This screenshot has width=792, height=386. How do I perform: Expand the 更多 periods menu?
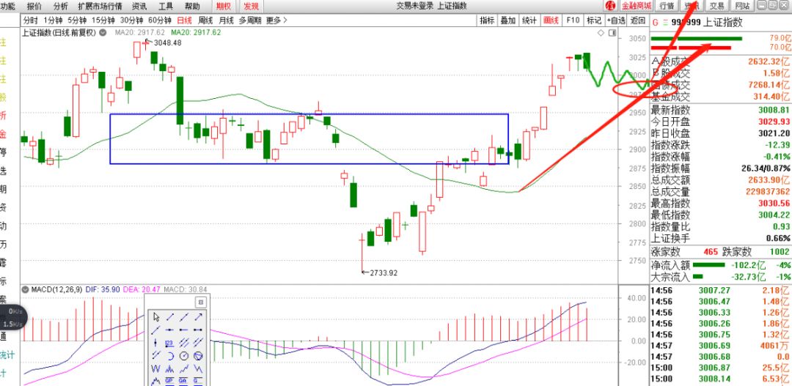click(x=276, y=21)
